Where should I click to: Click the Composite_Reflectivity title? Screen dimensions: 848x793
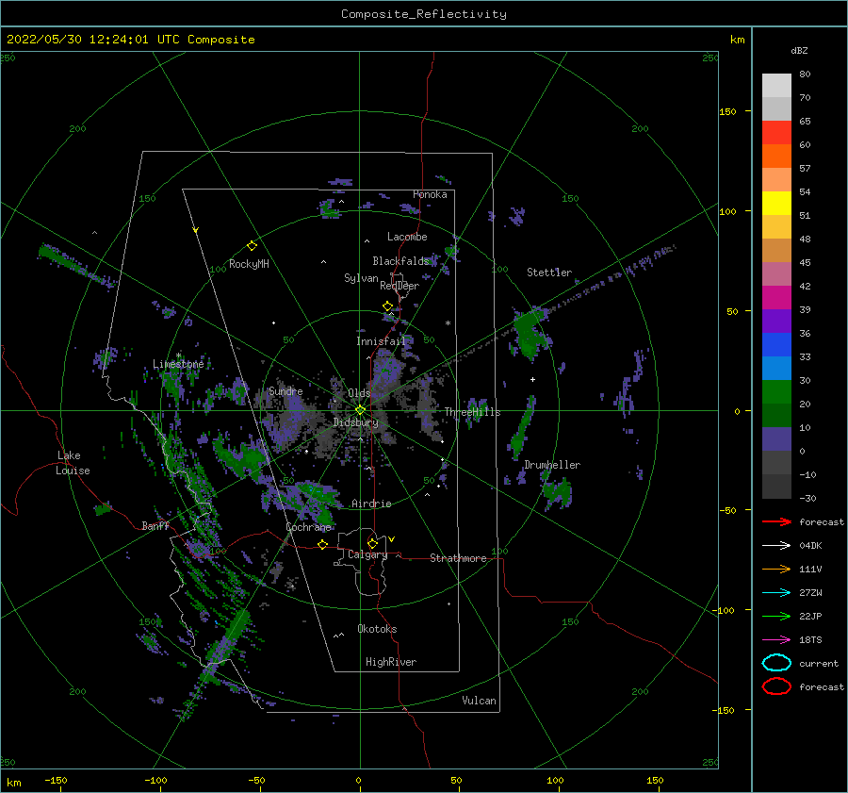(x=424, y=14)
